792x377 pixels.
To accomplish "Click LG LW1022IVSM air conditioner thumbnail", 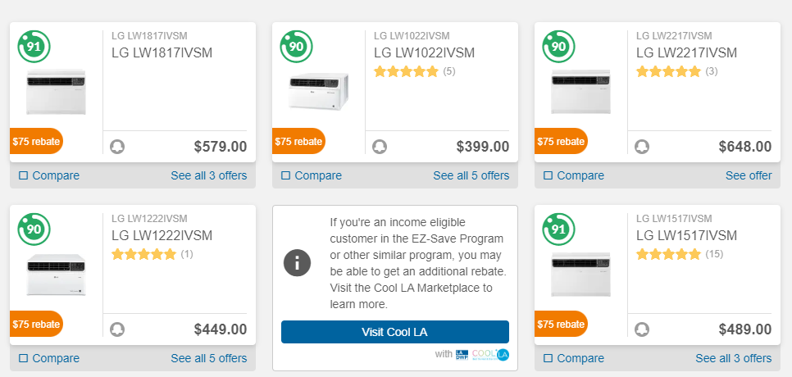I will [x=319, y=92].
